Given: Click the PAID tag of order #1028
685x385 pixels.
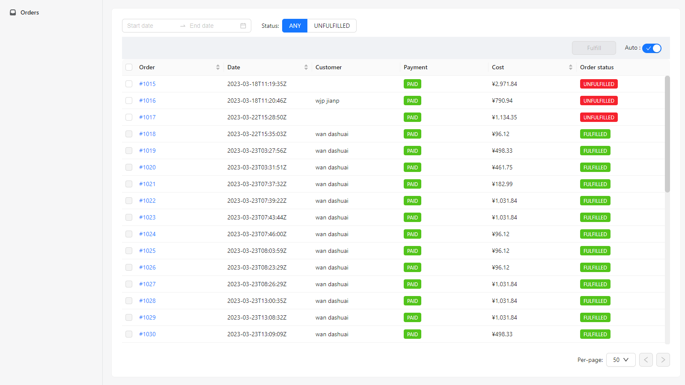Looking at the screenshot, I should coord(412,301).
